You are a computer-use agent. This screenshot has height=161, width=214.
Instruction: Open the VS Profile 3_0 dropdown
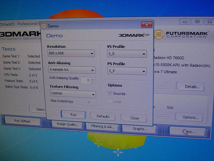[127, 54]
